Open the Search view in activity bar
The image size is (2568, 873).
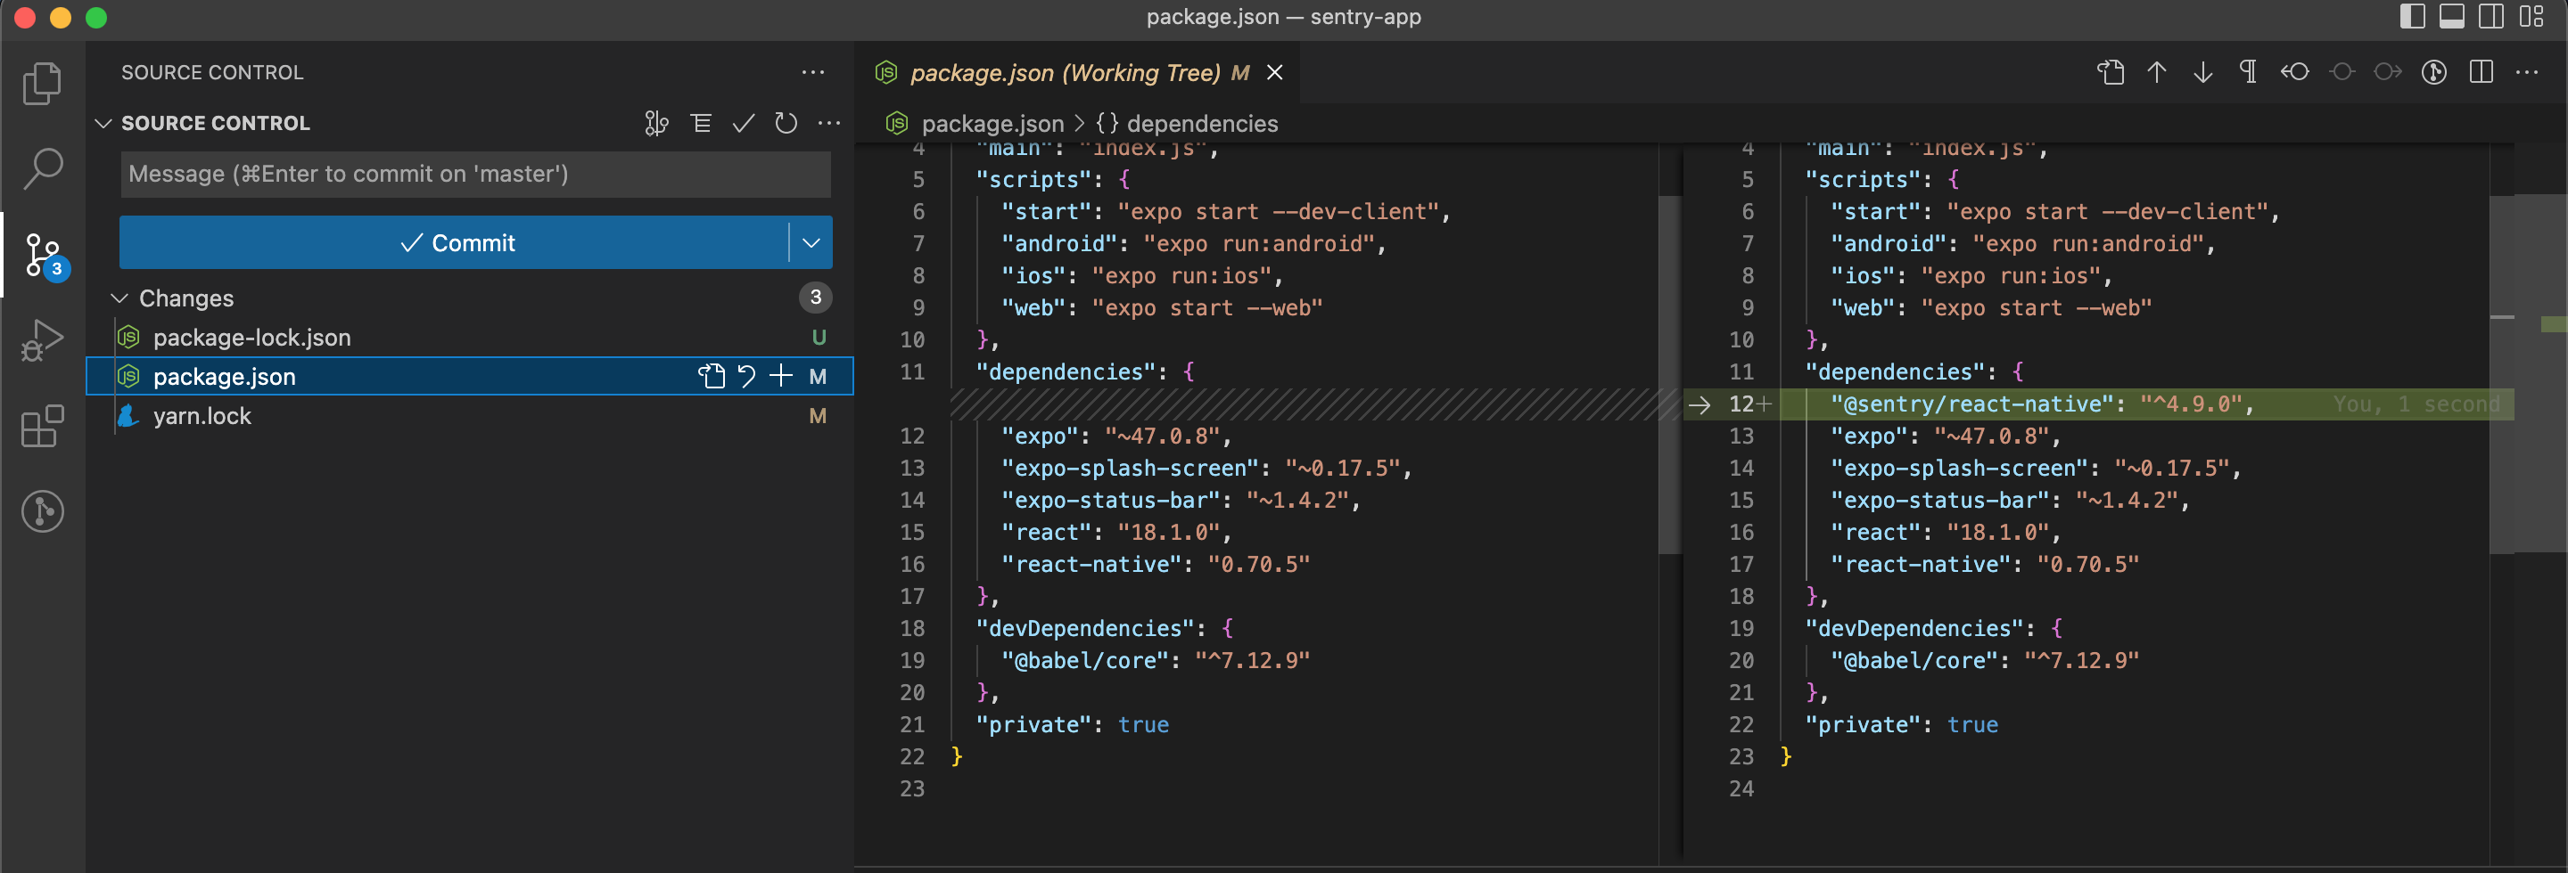click(42, 168)
